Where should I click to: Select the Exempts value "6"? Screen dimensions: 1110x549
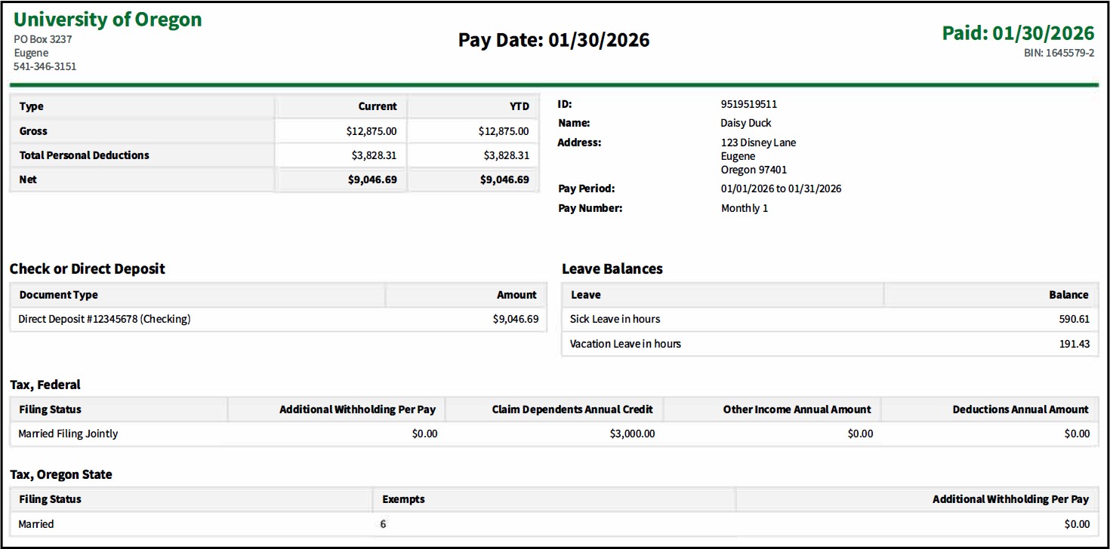pos(384,524)
